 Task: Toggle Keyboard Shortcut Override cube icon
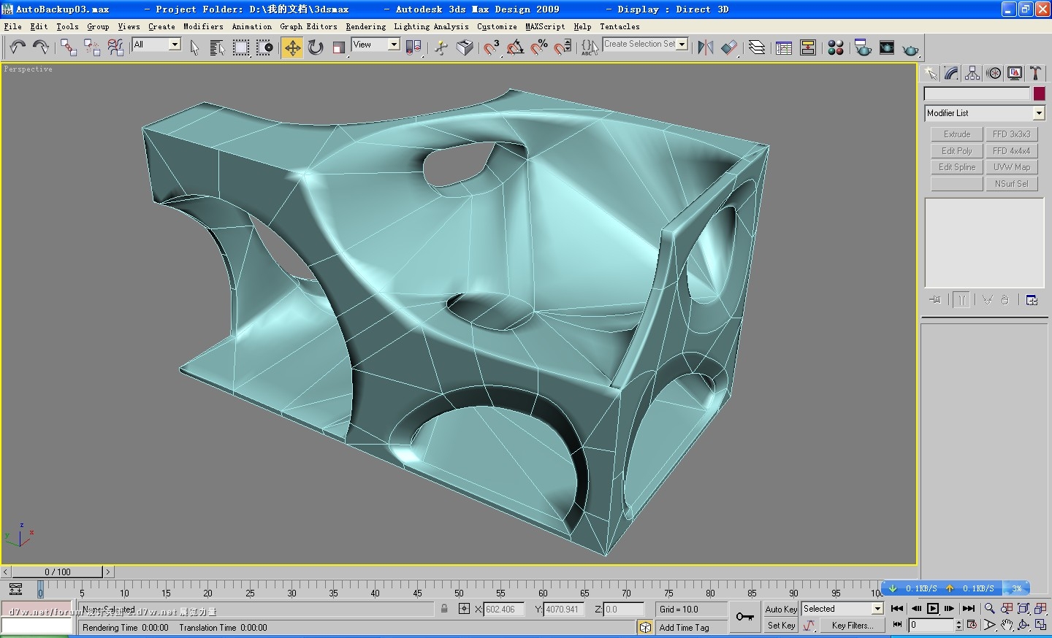465,47
